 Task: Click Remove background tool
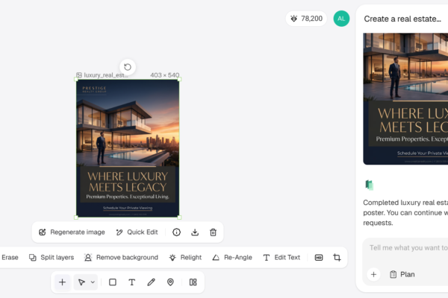pos(121,257)
